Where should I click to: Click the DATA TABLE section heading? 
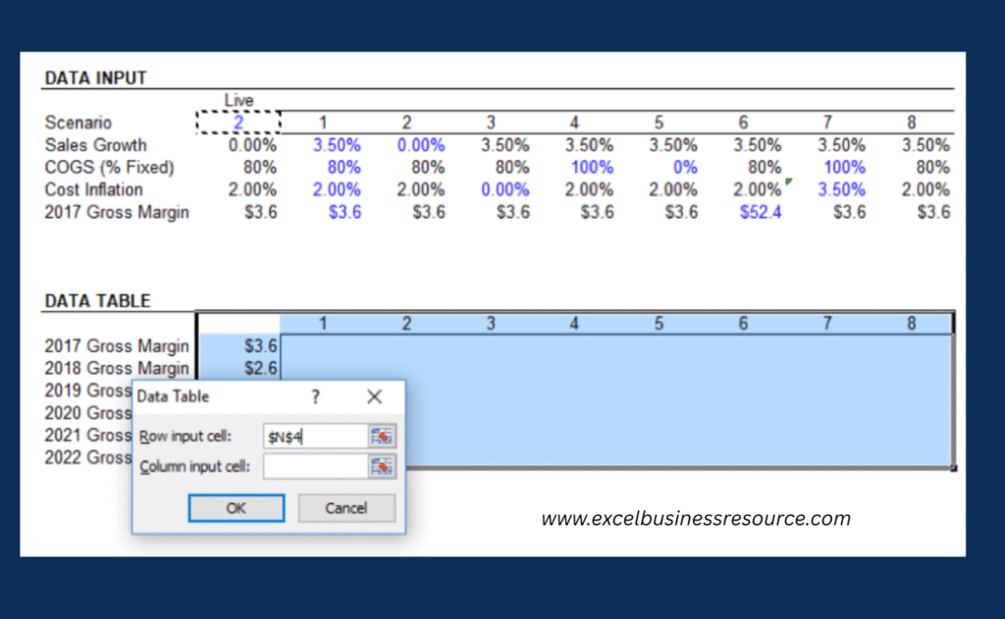[x=95, y=301]
